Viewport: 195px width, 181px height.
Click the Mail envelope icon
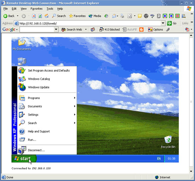tap(114, 16)
